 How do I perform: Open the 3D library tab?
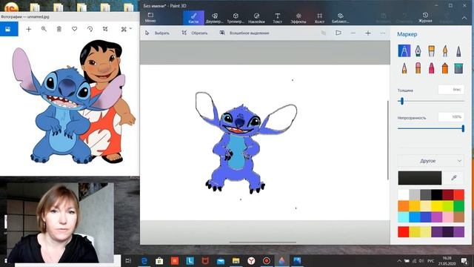point(341,18)
